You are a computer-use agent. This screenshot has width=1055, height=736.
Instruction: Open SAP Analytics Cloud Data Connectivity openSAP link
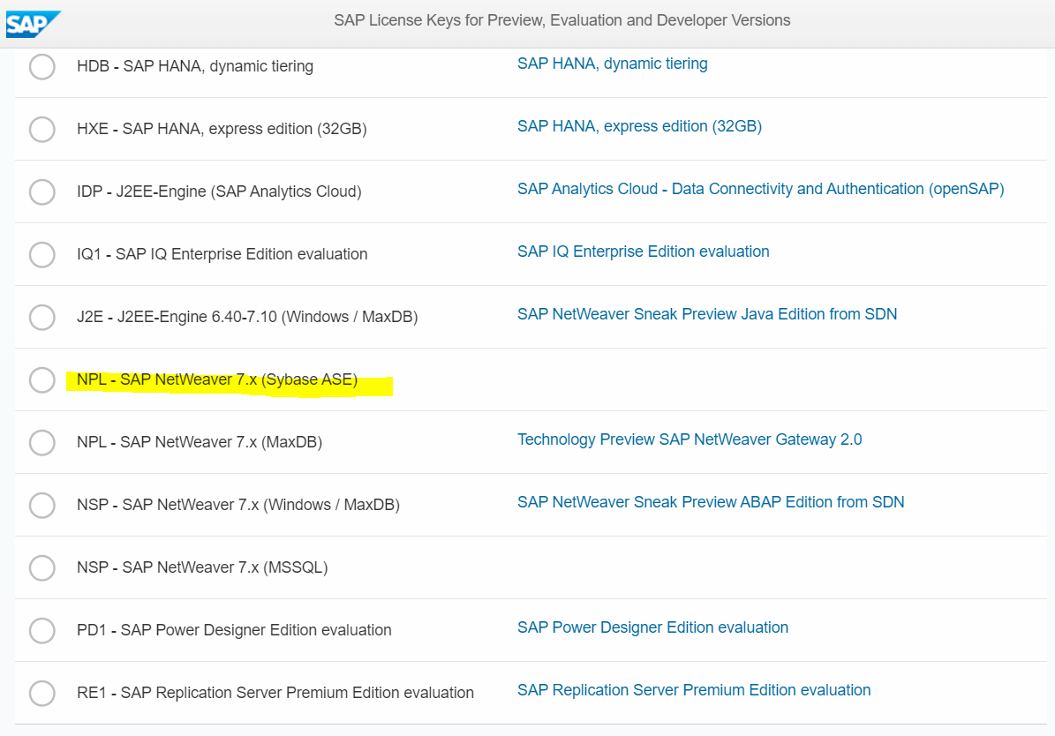coord(760,189)
